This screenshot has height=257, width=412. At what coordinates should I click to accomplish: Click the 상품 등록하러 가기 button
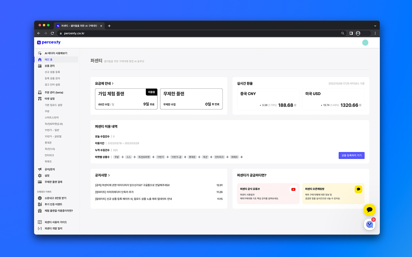(351, 155)
